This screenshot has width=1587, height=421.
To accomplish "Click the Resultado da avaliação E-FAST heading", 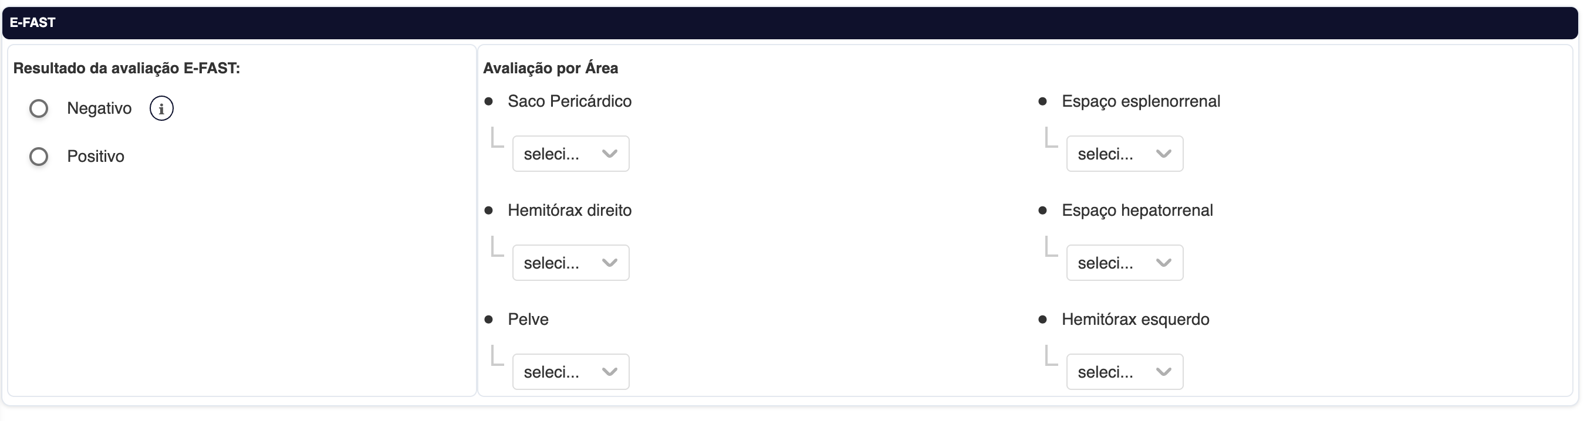I will pyautogui.click(x=126, y=69).
